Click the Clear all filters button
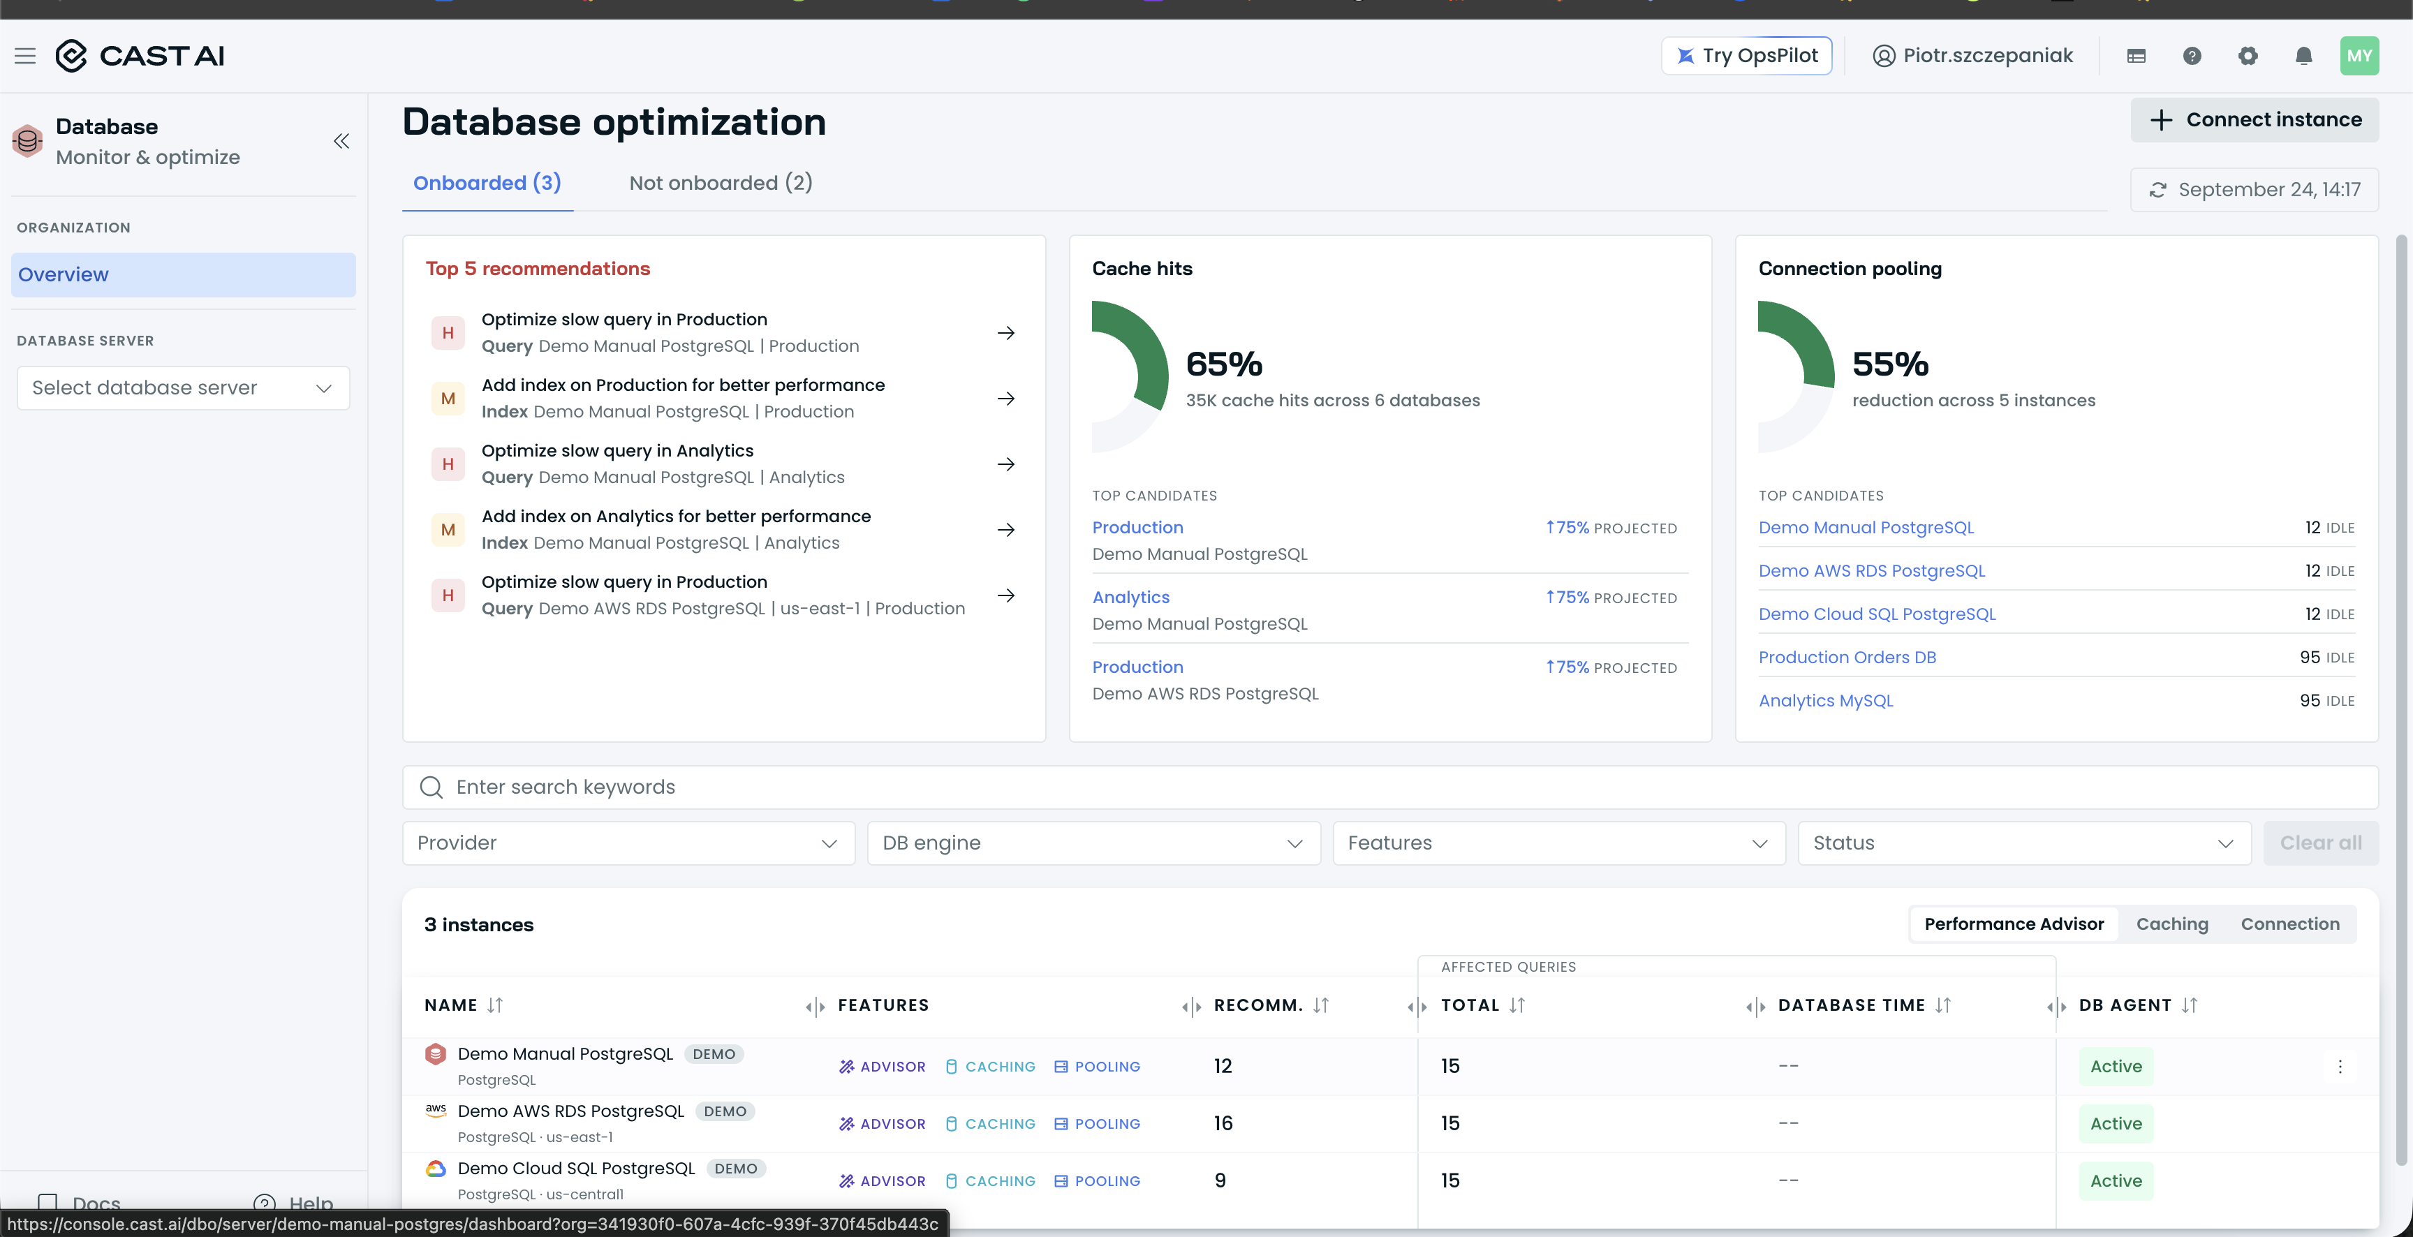Image resolution: width=2413 pixels, height=1237 pixels. [x=2320, y=844]
